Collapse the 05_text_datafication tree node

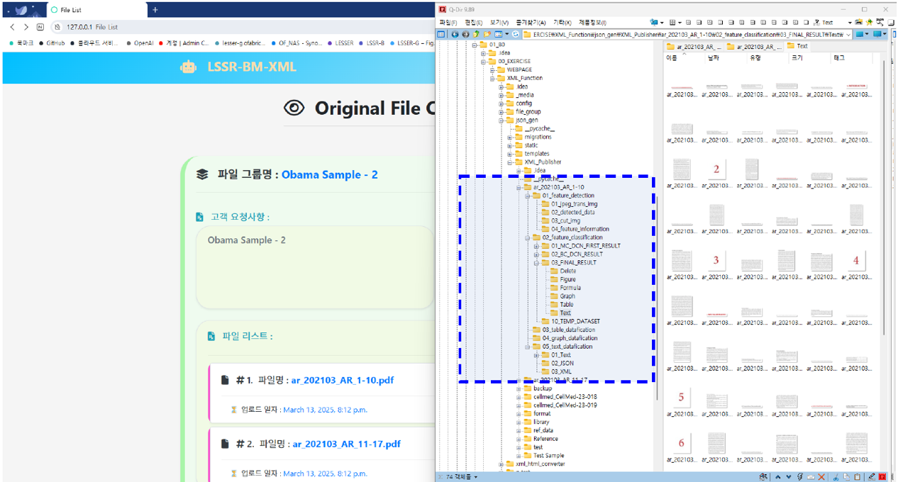tap(527, 347)
